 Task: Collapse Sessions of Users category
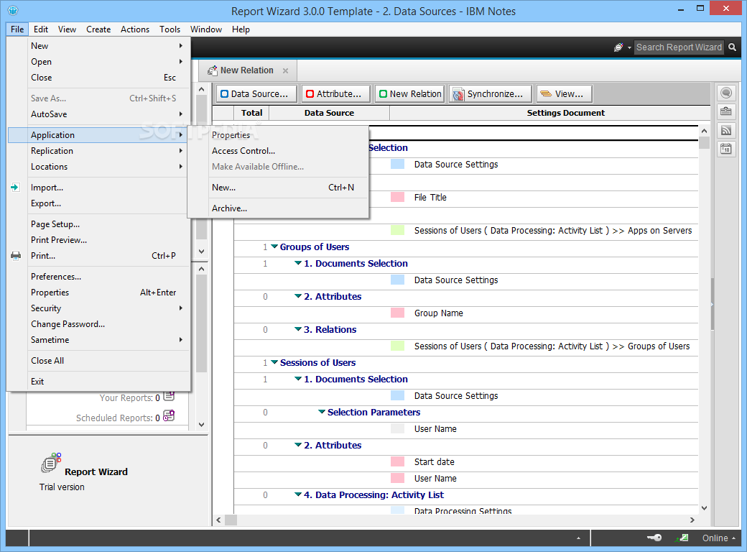tap(274, 362)
